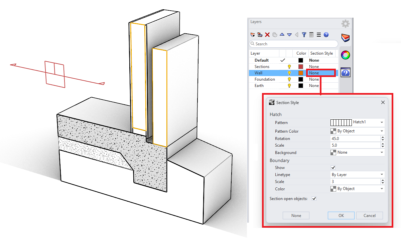Turn off the Earth layer lightbulb
Screen dimensions: 401x244
pos(289,85)
